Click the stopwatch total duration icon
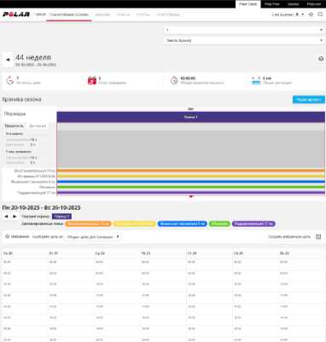Image resolution: width=326 pixels, height=342 pixels. 174,80
